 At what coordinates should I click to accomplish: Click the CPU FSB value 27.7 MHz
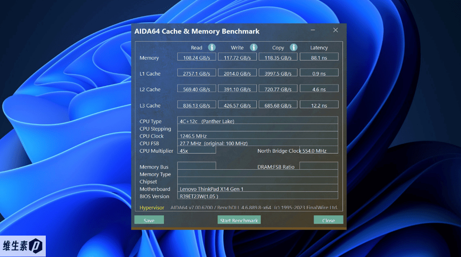coord(258,143)
